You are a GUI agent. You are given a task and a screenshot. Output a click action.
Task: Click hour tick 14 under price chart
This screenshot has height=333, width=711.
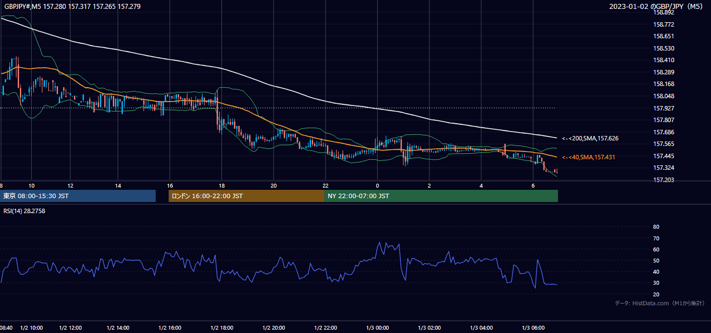(x=118, y=185)
